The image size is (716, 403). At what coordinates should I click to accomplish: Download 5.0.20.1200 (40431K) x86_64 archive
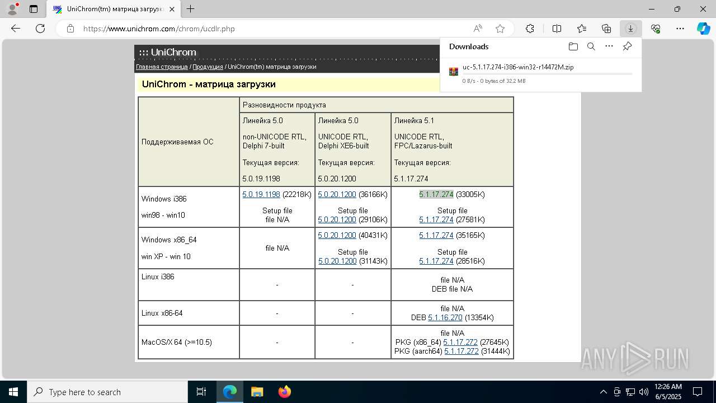337,235
